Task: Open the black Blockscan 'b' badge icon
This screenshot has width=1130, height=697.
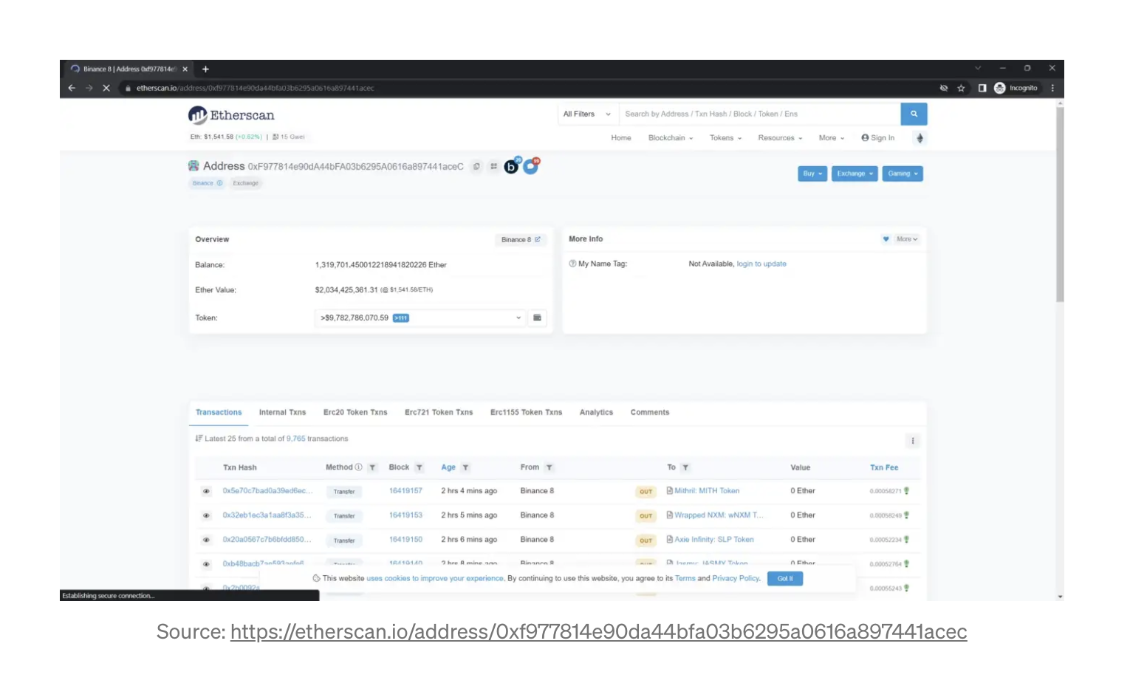Action: [511, 166]
